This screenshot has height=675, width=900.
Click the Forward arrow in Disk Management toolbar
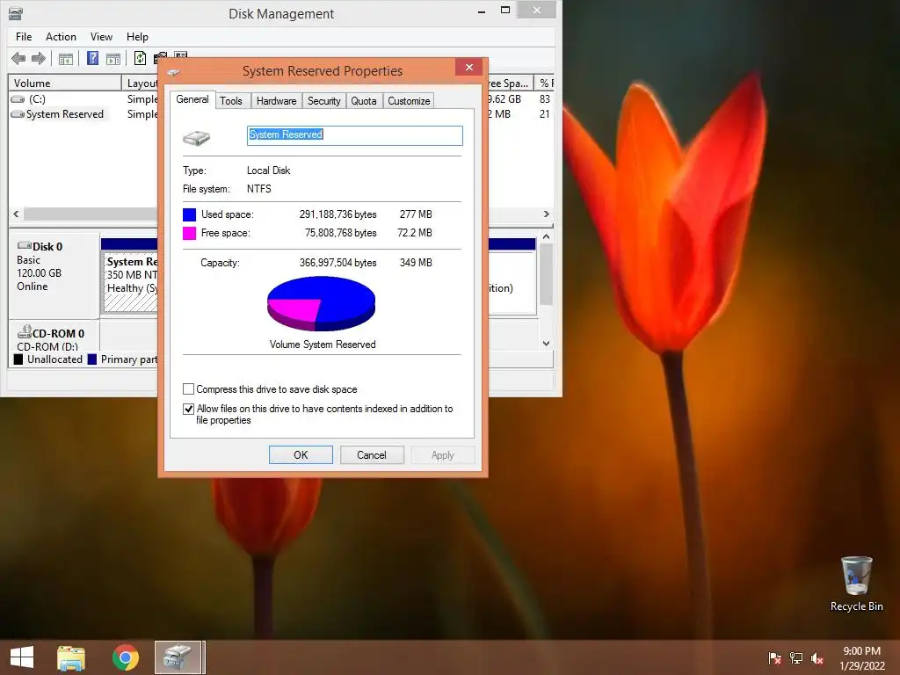coord(39,58)
